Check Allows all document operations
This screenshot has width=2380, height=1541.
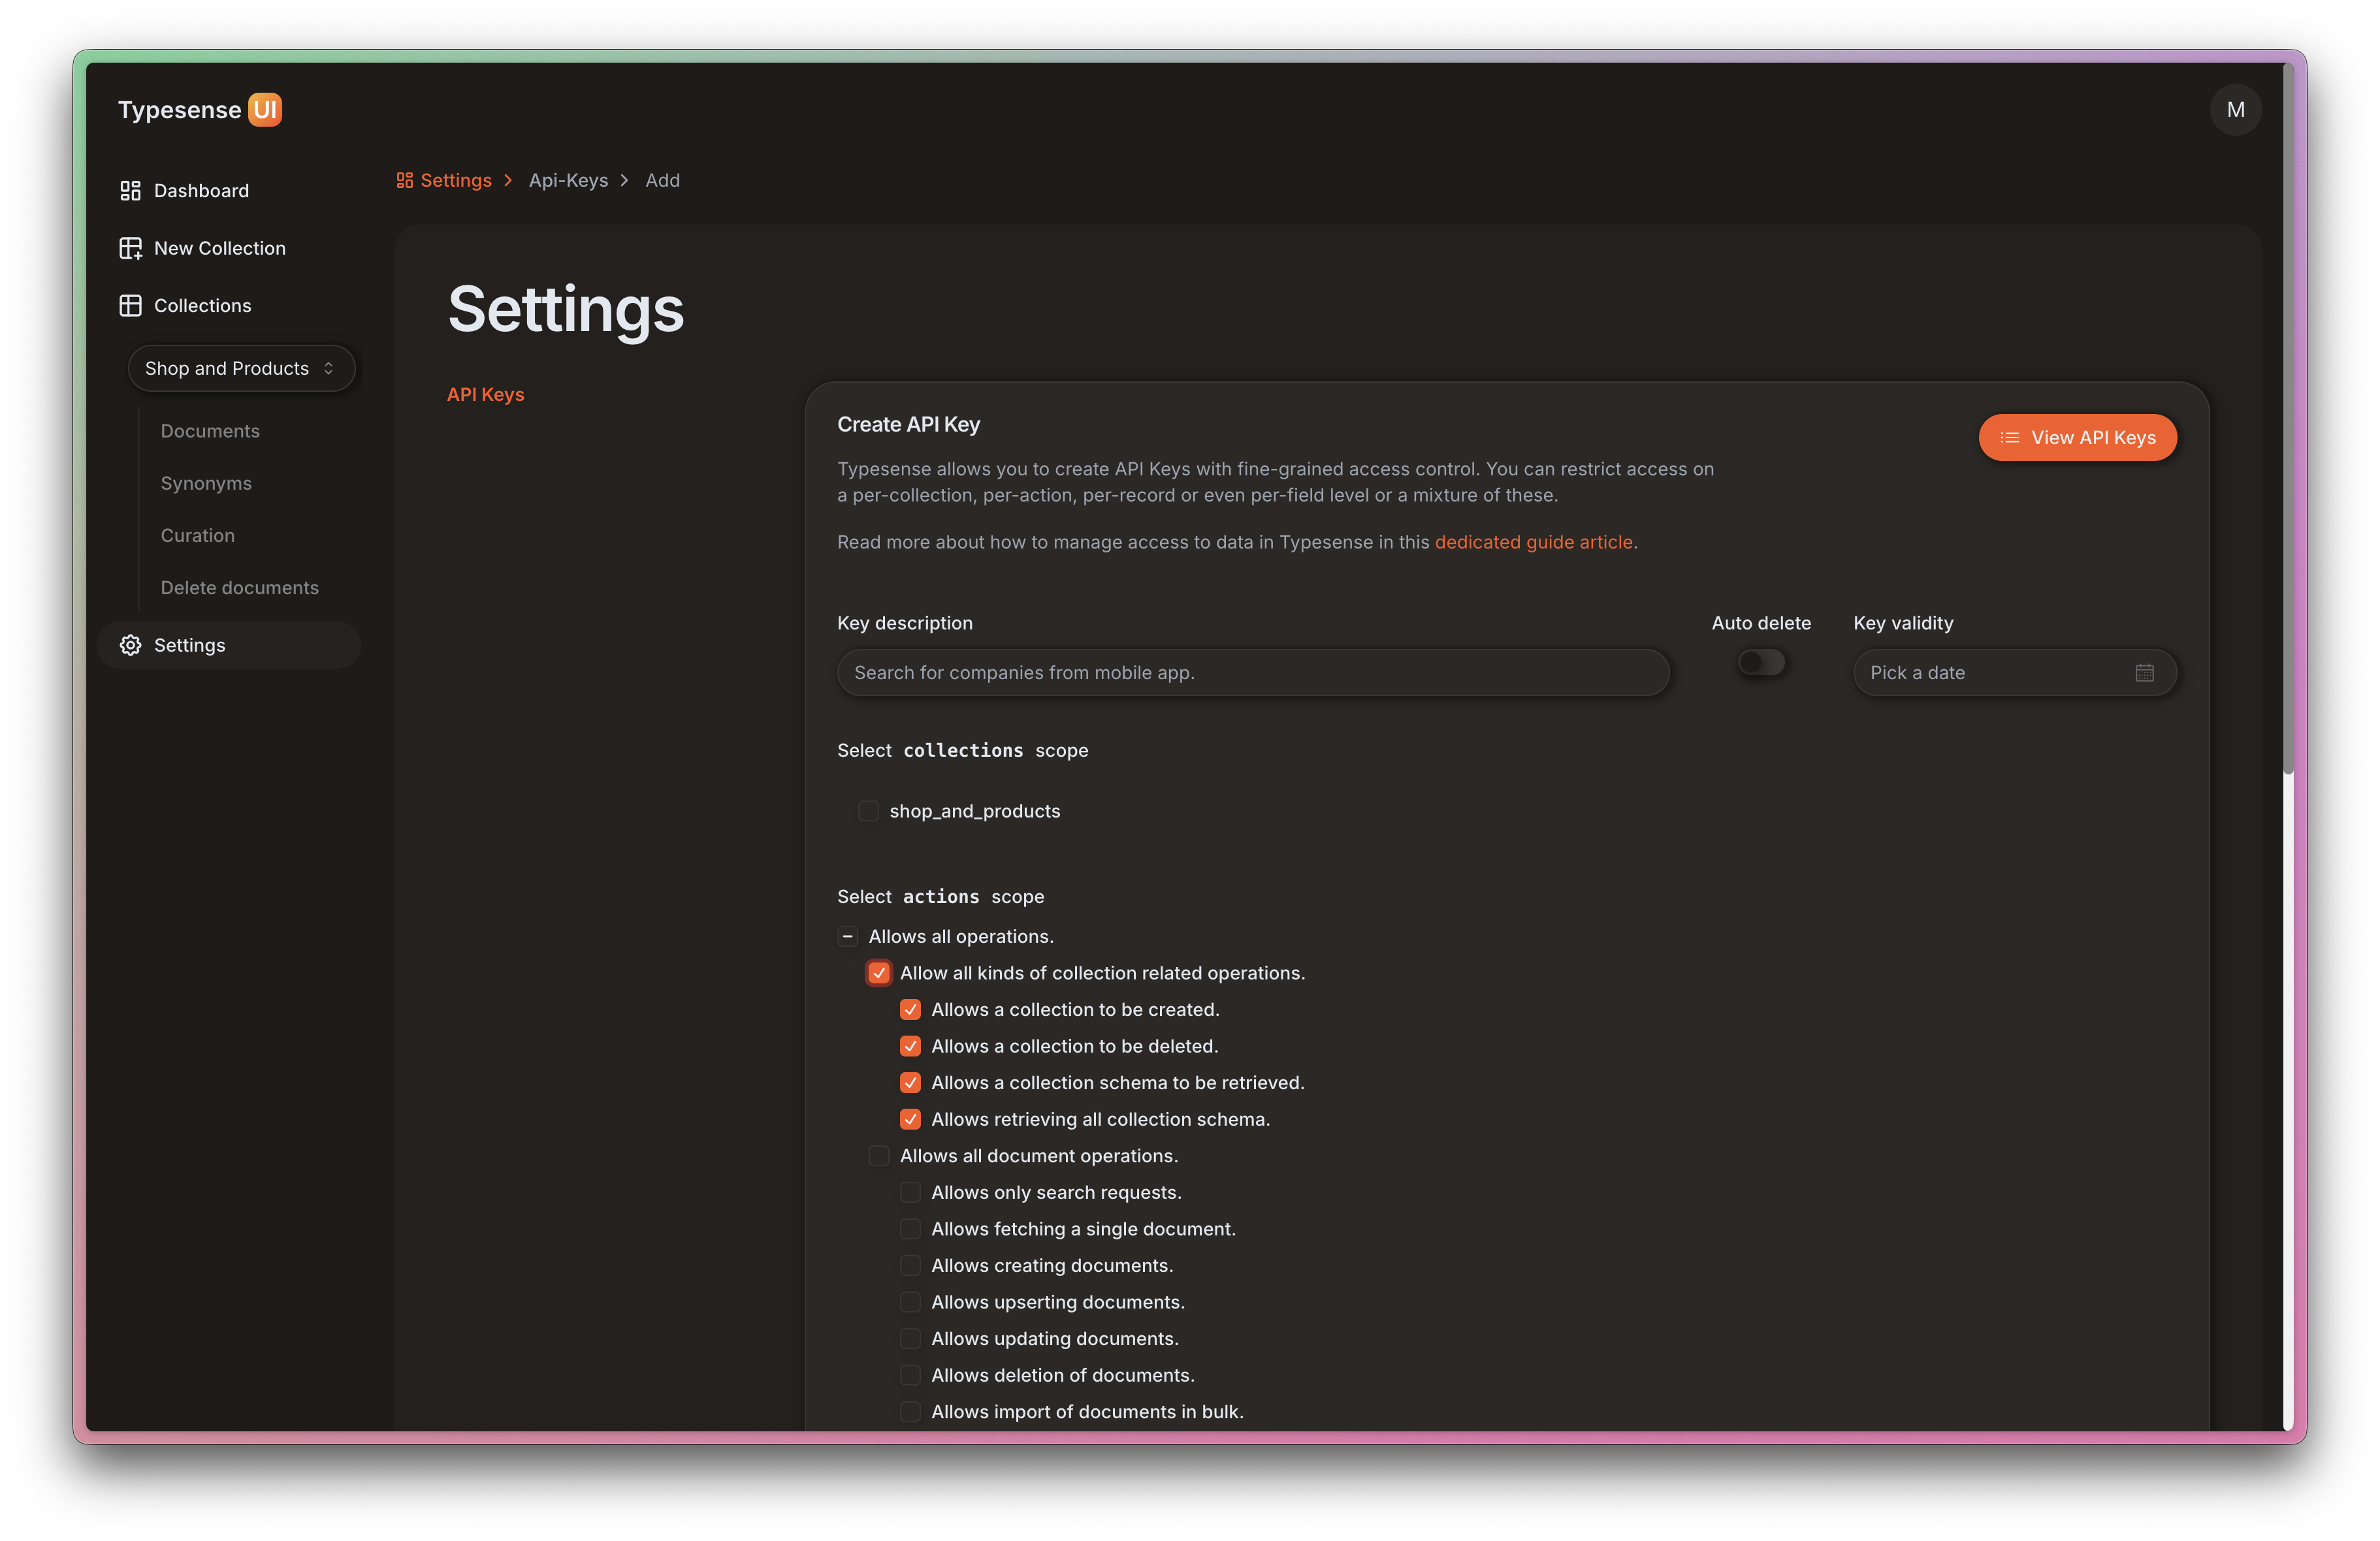879,1156
